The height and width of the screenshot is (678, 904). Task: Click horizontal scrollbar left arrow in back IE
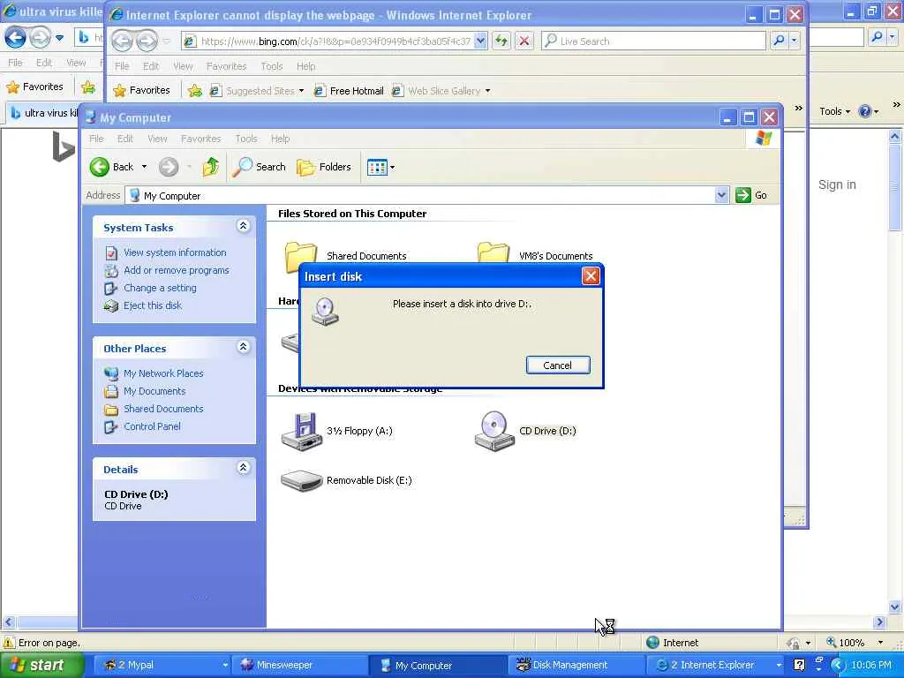point(8,622)
